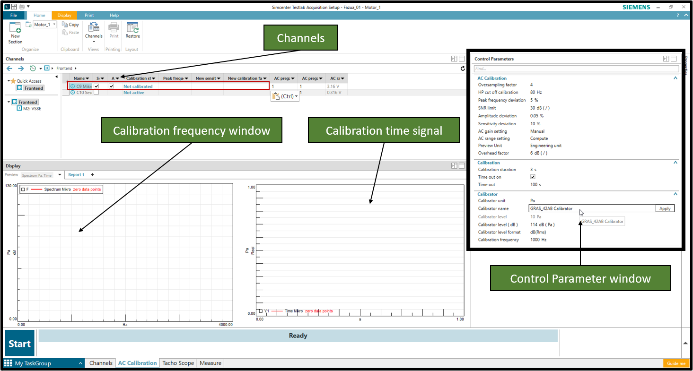Image resolution: width=693 pixels, height=371 pixels.
Task: Click the Calibrator name input field
Action: tap(592, 208)
